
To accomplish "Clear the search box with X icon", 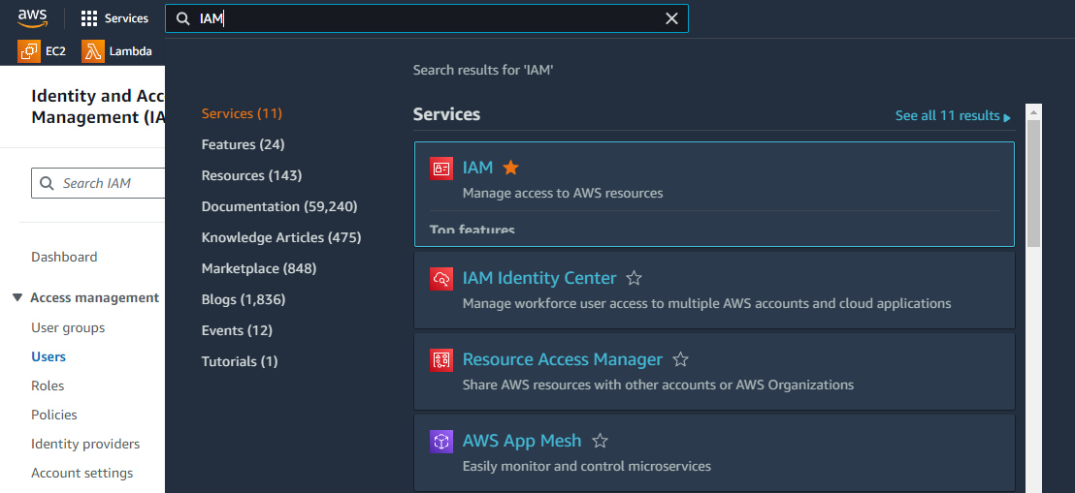I will pyautogui.click(x=671, y=18).
